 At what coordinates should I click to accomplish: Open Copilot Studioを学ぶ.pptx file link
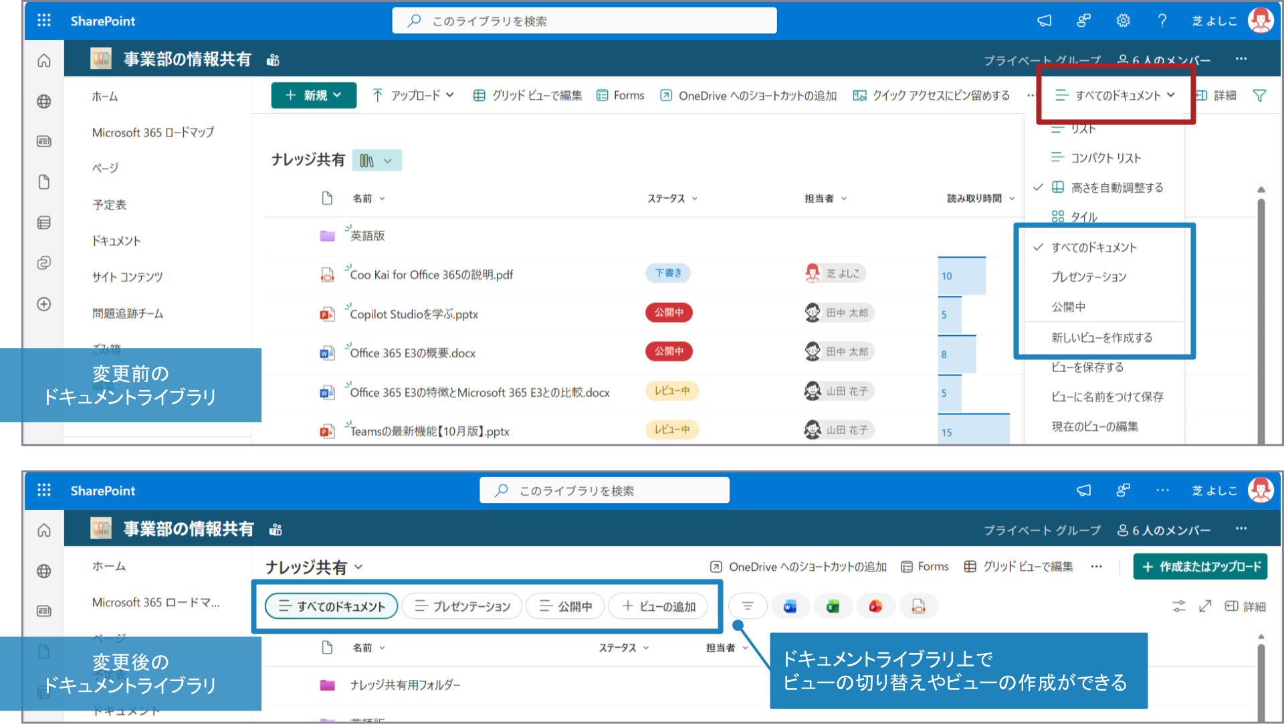pyautogui.click(x=414, y=314)
